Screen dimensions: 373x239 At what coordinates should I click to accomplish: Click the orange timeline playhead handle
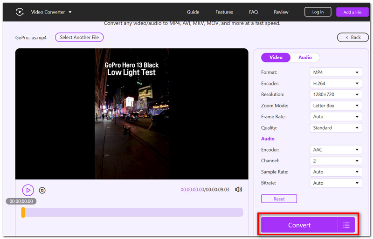[23, 212]
